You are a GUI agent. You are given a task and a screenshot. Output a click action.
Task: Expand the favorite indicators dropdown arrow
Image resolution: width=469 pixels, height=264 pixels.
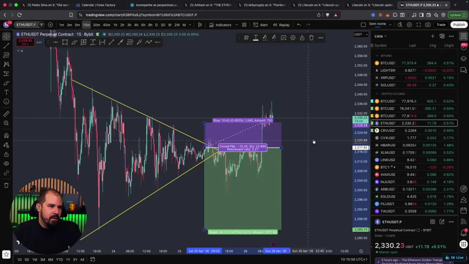pos(236,25)
